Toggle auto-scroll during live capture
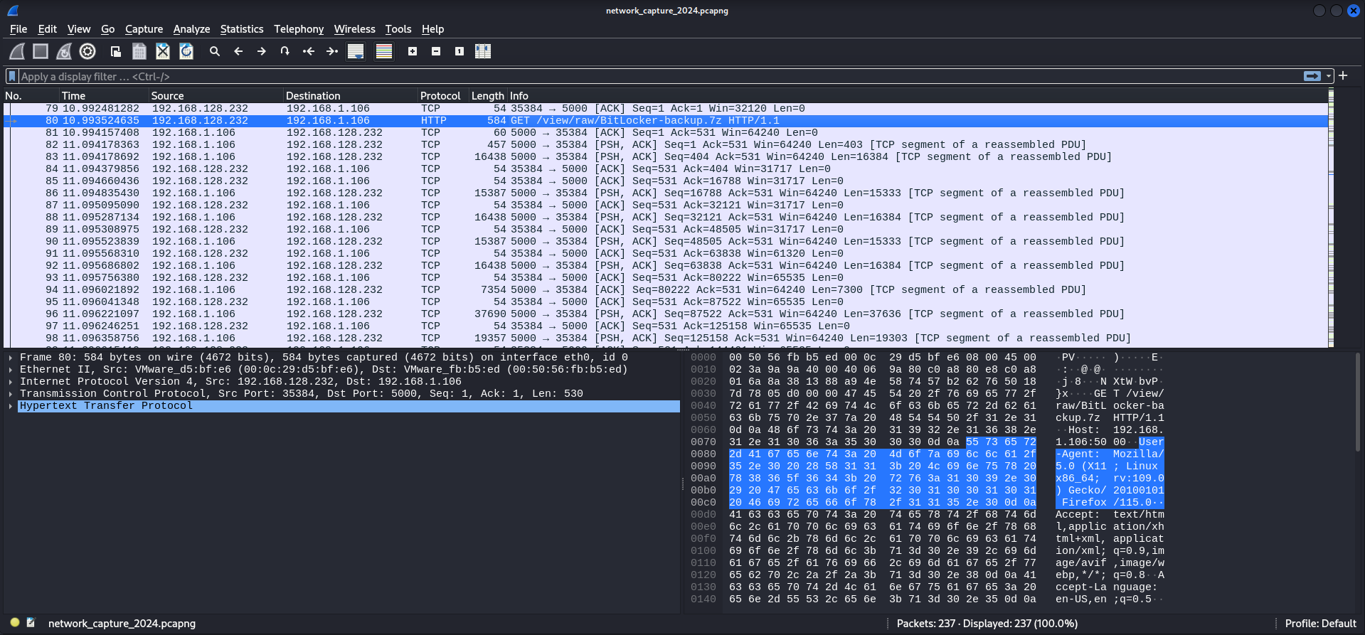 coord(356,51)
